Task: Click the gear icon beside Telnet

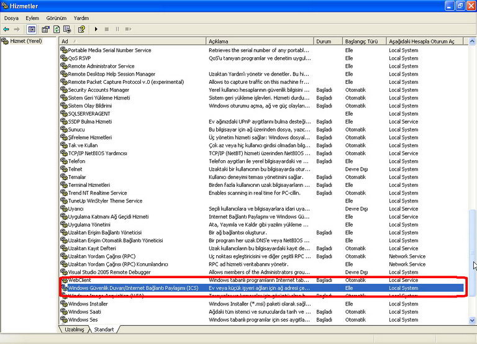Action: tap(64, 169)
